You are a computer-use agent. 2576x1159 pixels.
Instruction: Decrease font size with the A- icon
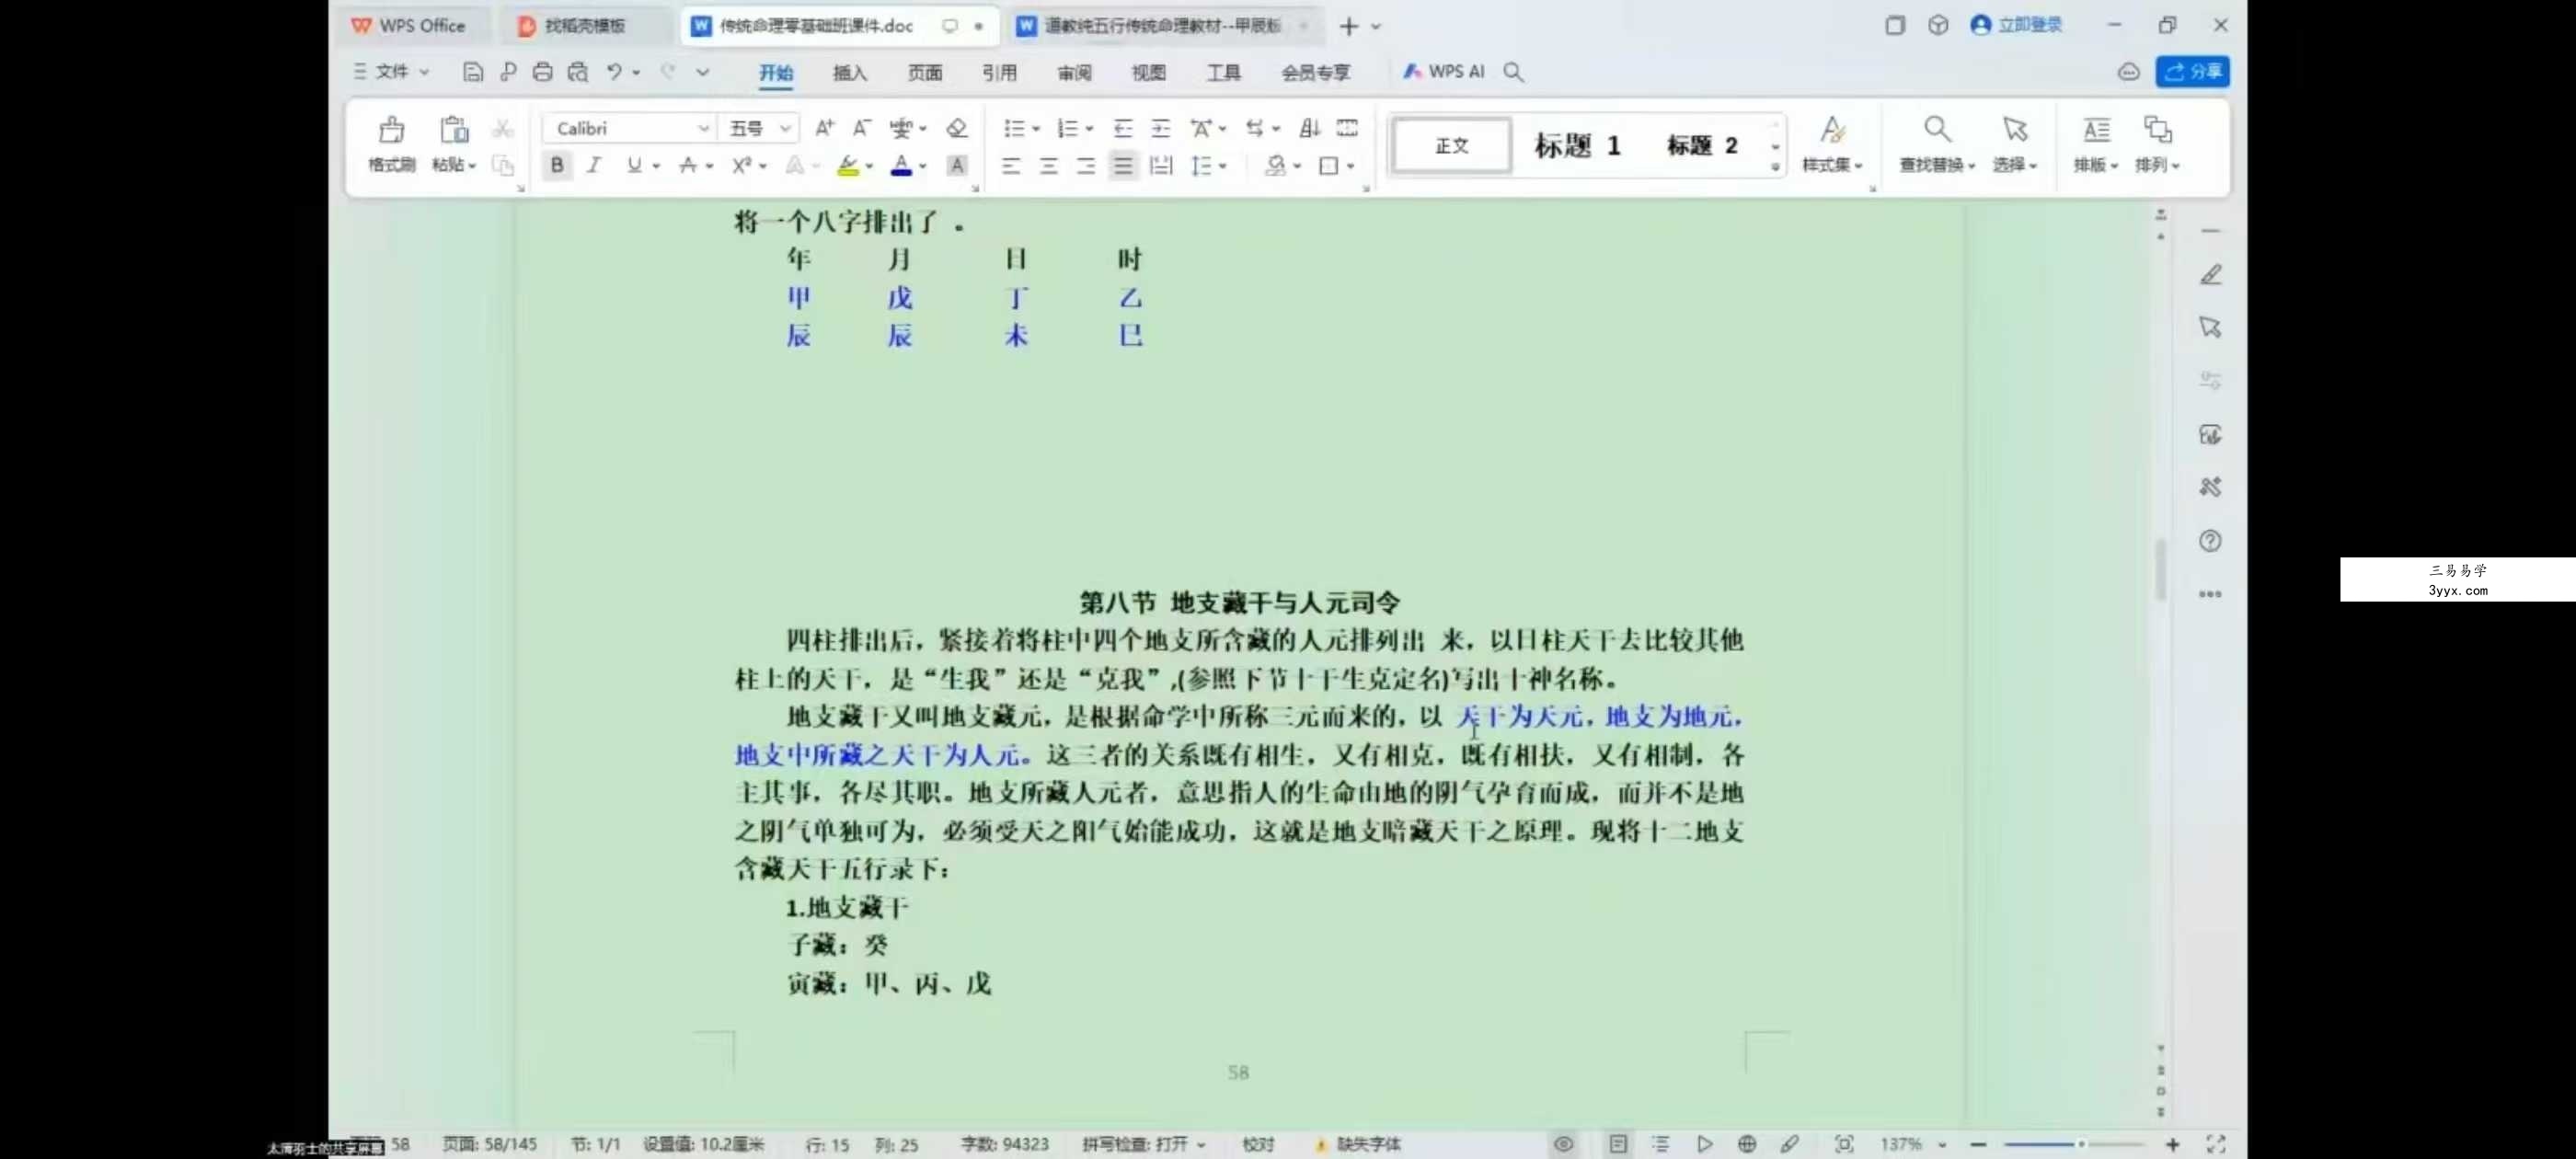pos(861,128)
